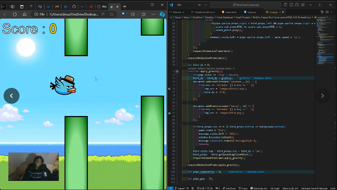The height and width of the screenshot is (190, 337).
Task: Click the next slide right arrow
Action: pyautogui.click(x=322, y=96)
